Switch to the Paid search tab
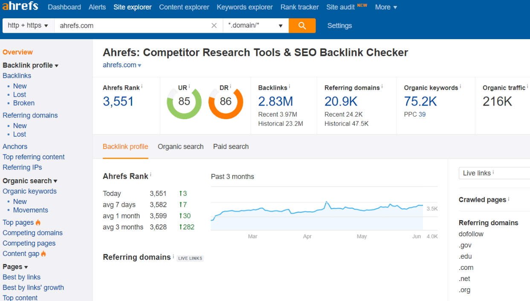 pos(231,146)
